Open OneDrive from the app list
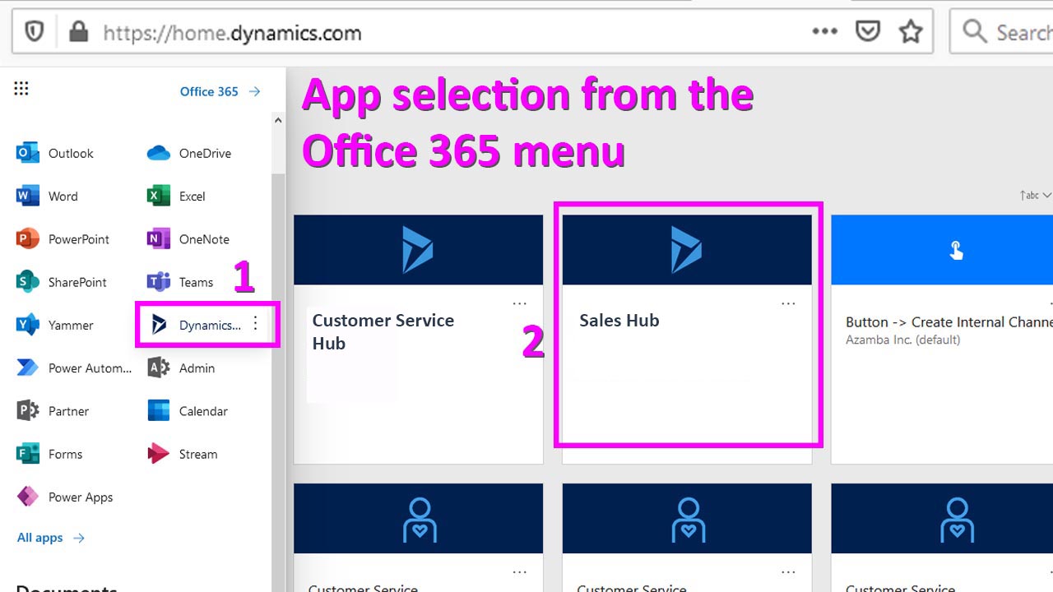 click(x=189, y=153)
